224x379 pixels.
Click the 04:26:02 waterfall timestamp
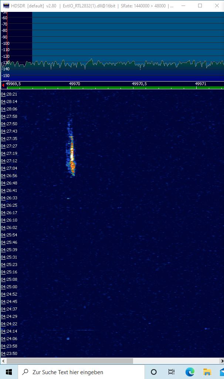[9, 227]
